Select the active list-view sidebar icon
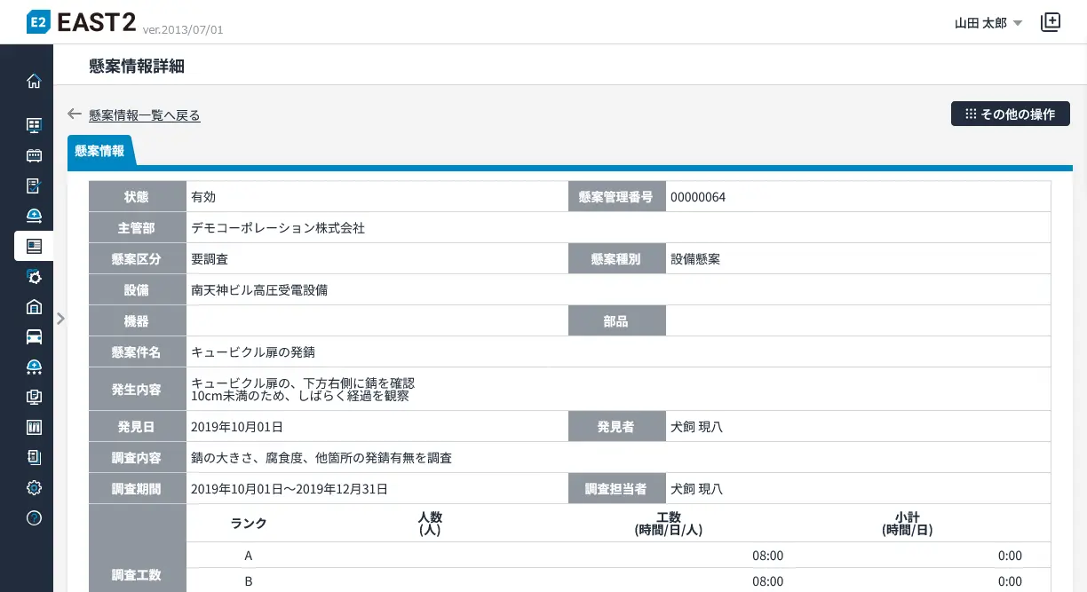Image resolution: width=1087 pixels, height=592 pixels. coord(34,246)
